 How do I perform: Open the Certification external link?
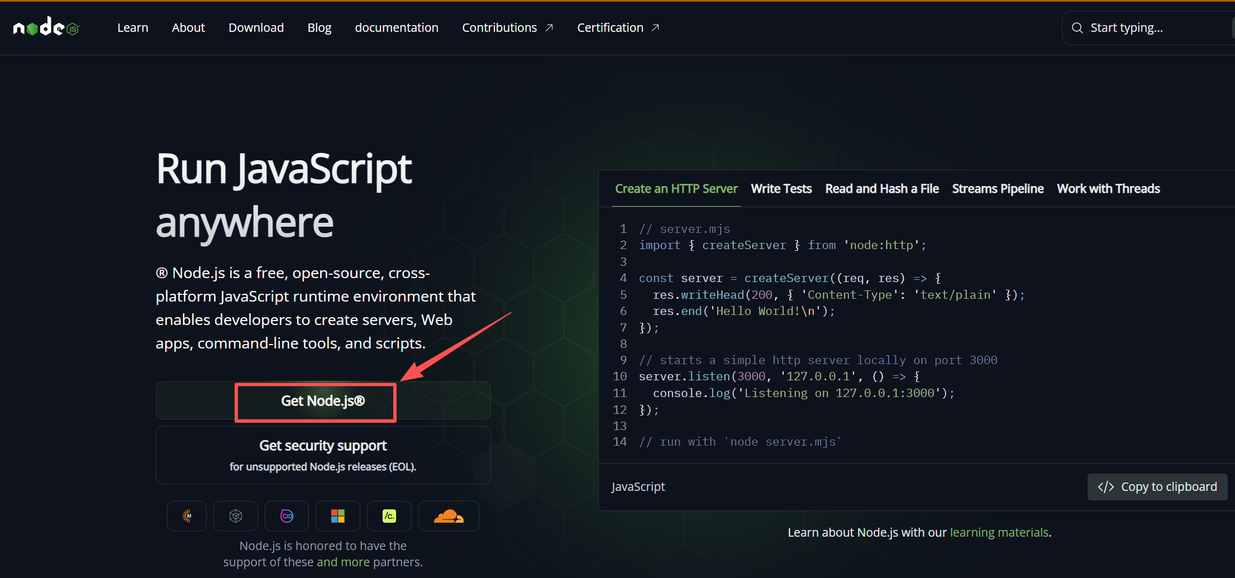coord(618,28)
